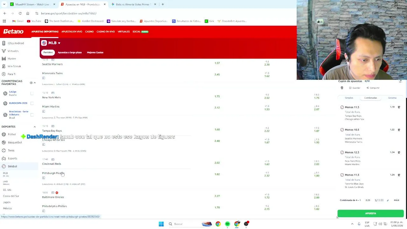Switch to Apuestas a largo plazo tab
Image resolution: width=407 pixels, height=229 pixels.
(x=70, y=52)
